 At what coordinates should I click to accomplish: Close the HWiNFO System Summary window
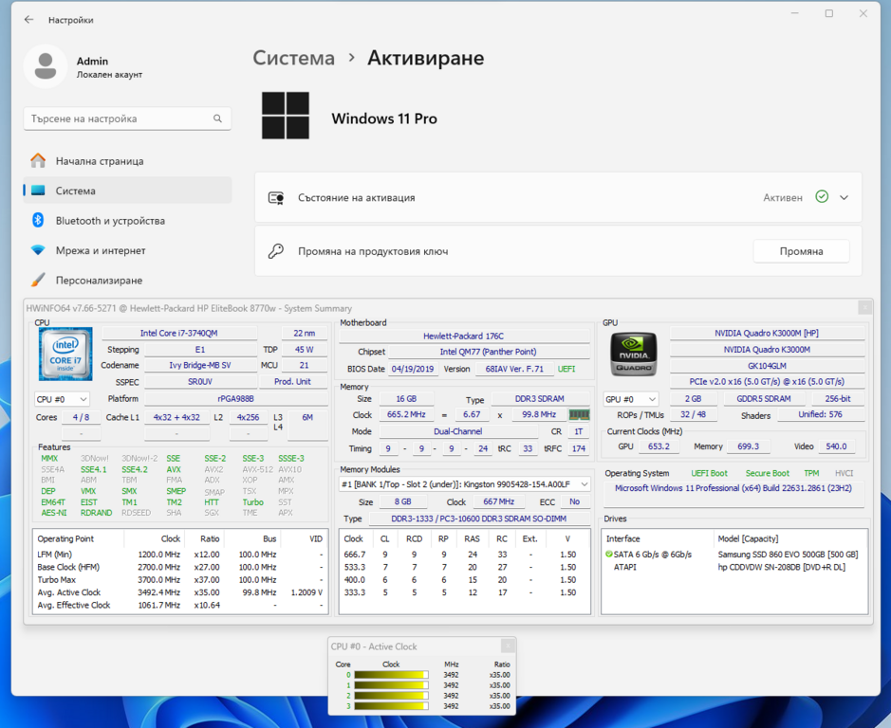coord(863,308)
